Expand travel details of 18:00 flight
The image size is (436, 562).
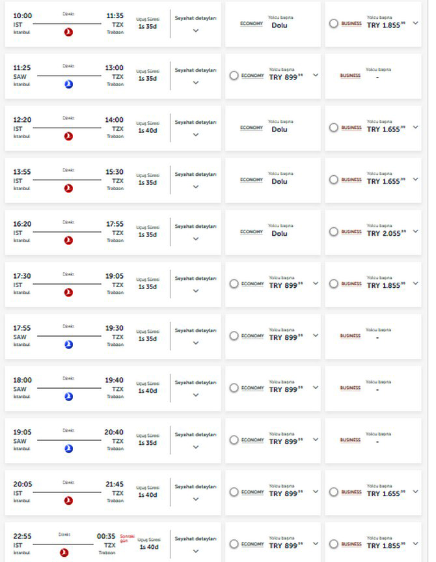tap(195, 395)
